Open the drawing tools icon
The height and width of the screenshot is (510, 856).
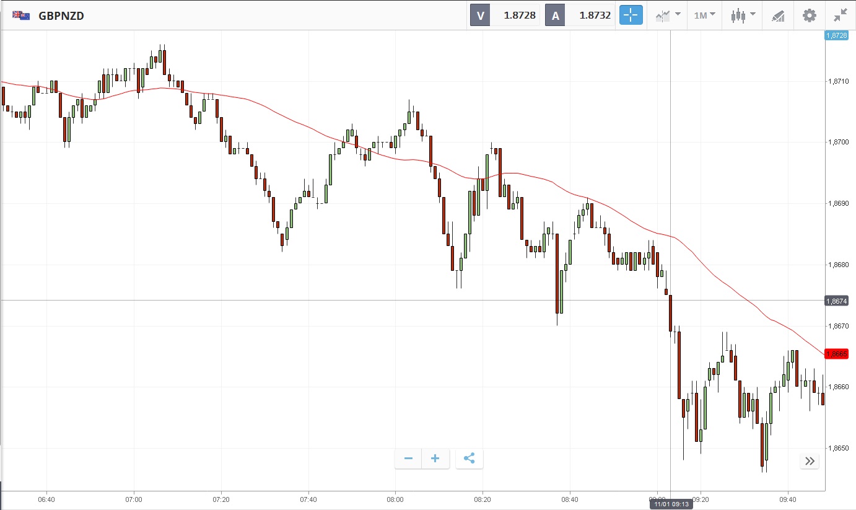(x=778, y=15)
